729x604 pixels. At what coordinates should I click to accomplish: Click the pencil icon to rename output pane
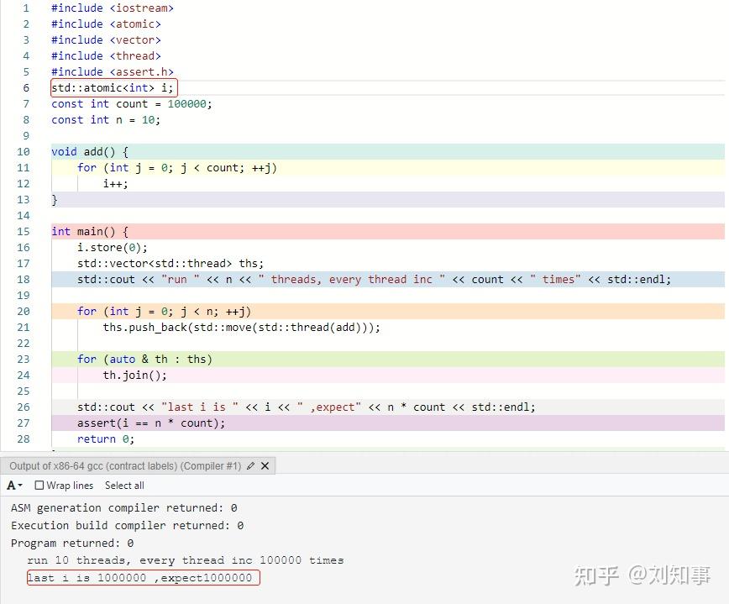click(x=250, y=466)
